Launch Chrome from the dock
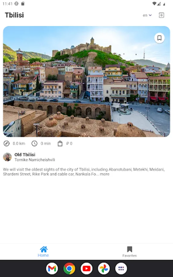The width and height of the screenshot is (173, 277). [69, 268]
